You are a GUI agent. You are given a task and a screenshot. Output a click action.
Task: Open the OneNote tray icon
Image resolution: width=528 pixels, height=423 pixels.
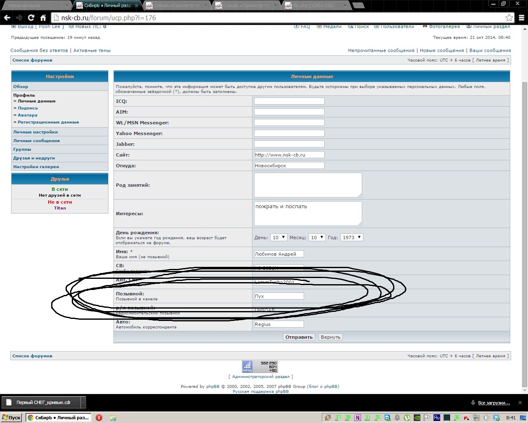[358, 418]
